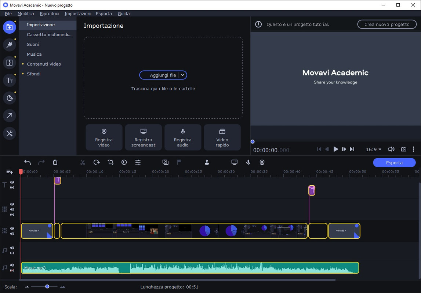Open the Transitions tab icon
The width and height of the screenshot is (421, 293).
(x=10, y=63)
